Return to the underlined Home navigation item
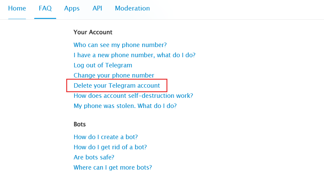324x175 pixels. (x=17, y=8)
